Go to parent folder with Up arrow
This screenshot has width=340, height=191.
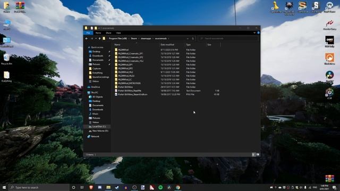pos(100,39)
